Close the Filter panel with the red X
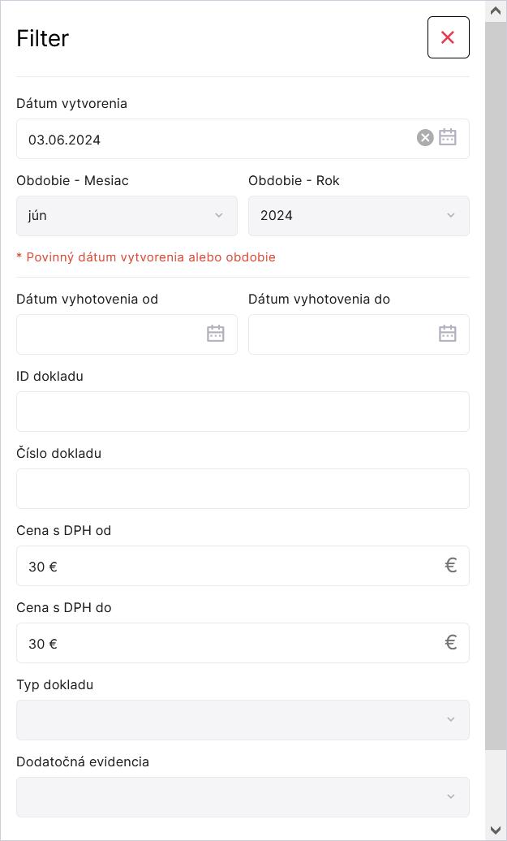Image resolution: width=507 pixels, height=841 pixels. coord(448,37)
